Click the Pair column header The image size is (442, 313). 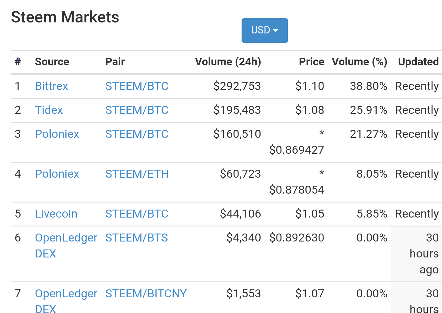click(x=115, y=62)
